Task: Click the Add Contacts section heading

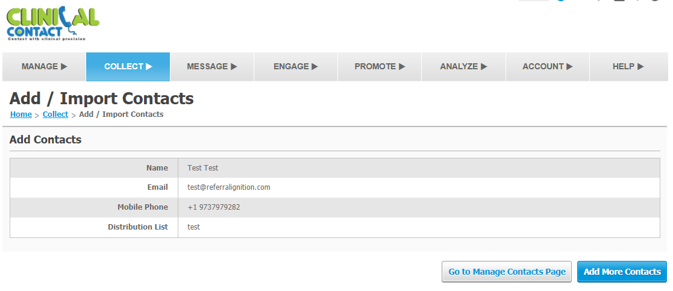Action: (46, 140)
